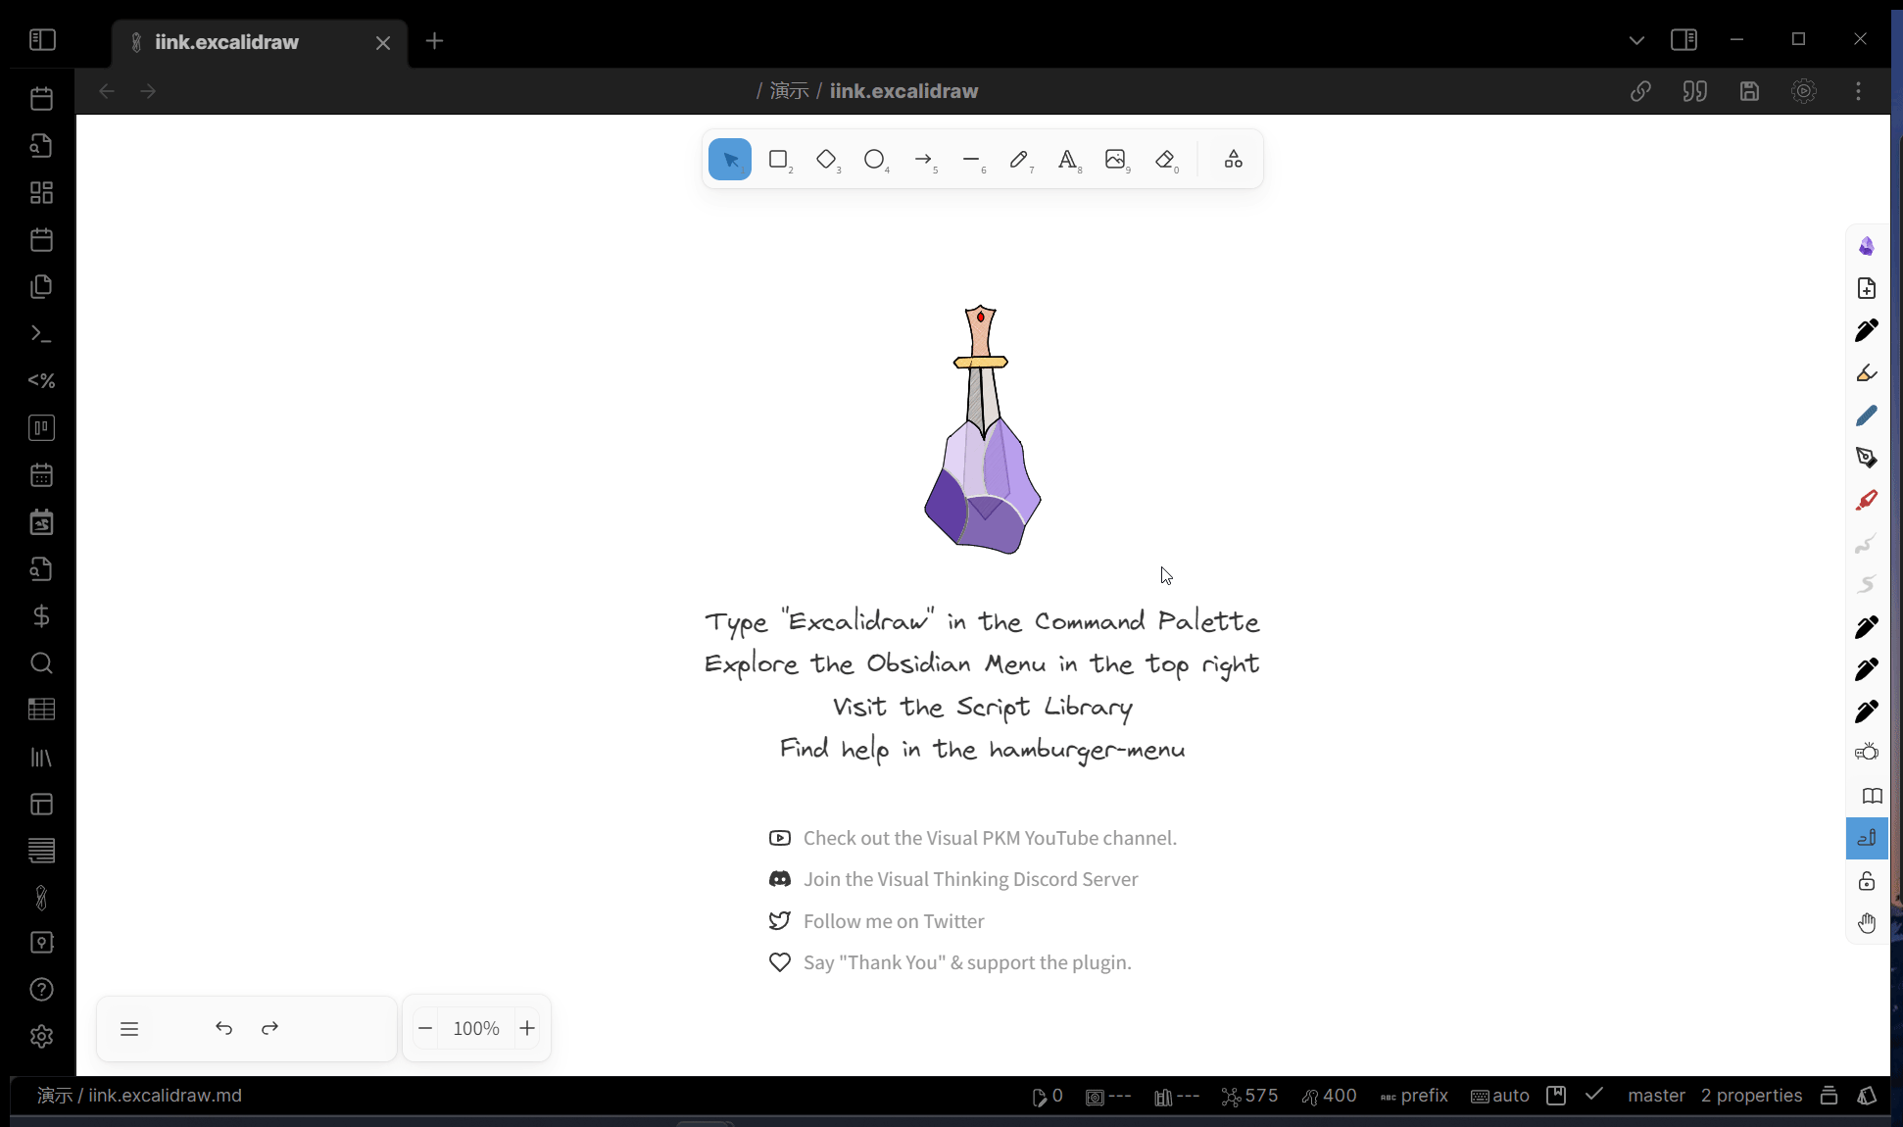Open the Visual PKM YouTube channel link
The width and height of the screenshot is (1903, 1127).
pos(990,838)
